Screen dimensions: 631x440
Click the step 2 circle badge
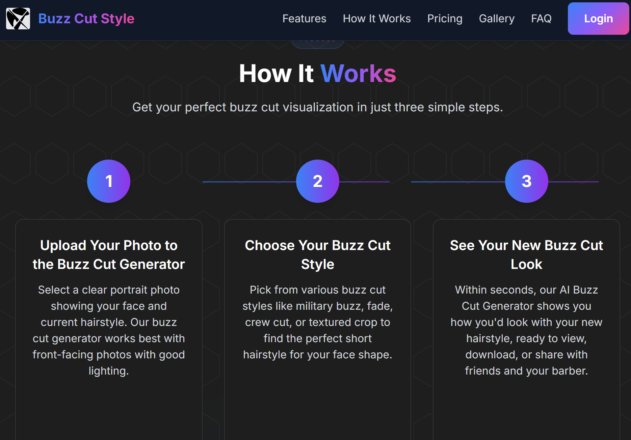click(318, 181)
